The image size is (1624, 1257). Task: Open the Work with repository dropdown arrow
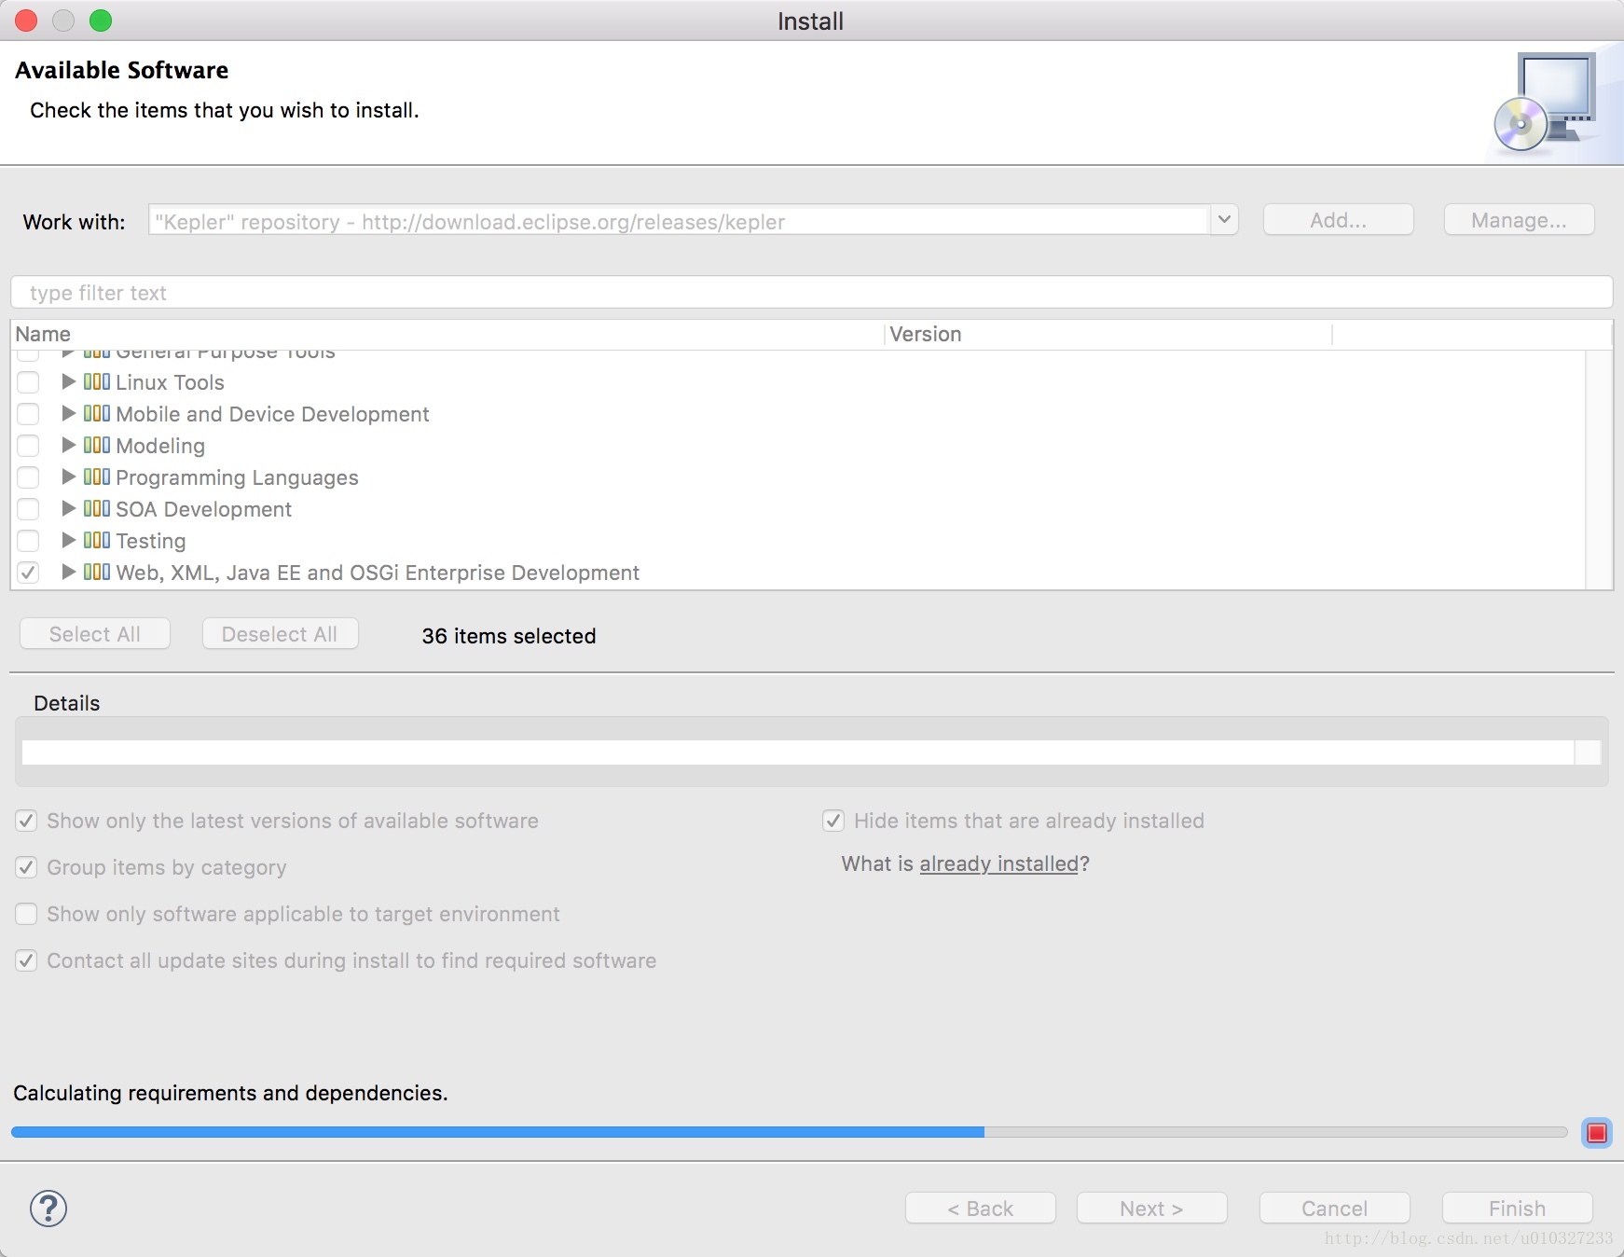[1224, 220]
